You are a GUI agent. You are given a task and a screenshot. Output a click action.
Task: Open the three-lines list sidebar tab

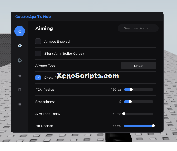(x=20, y=105)
